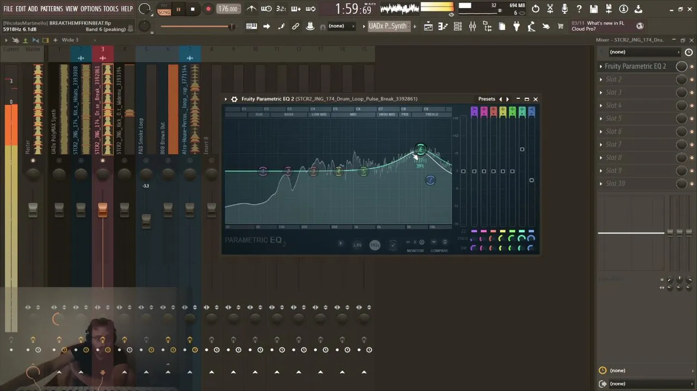The width and height of the screenshot is (697, 391).
Task: Open the PATTERNS menu
Action: [52, 9]
